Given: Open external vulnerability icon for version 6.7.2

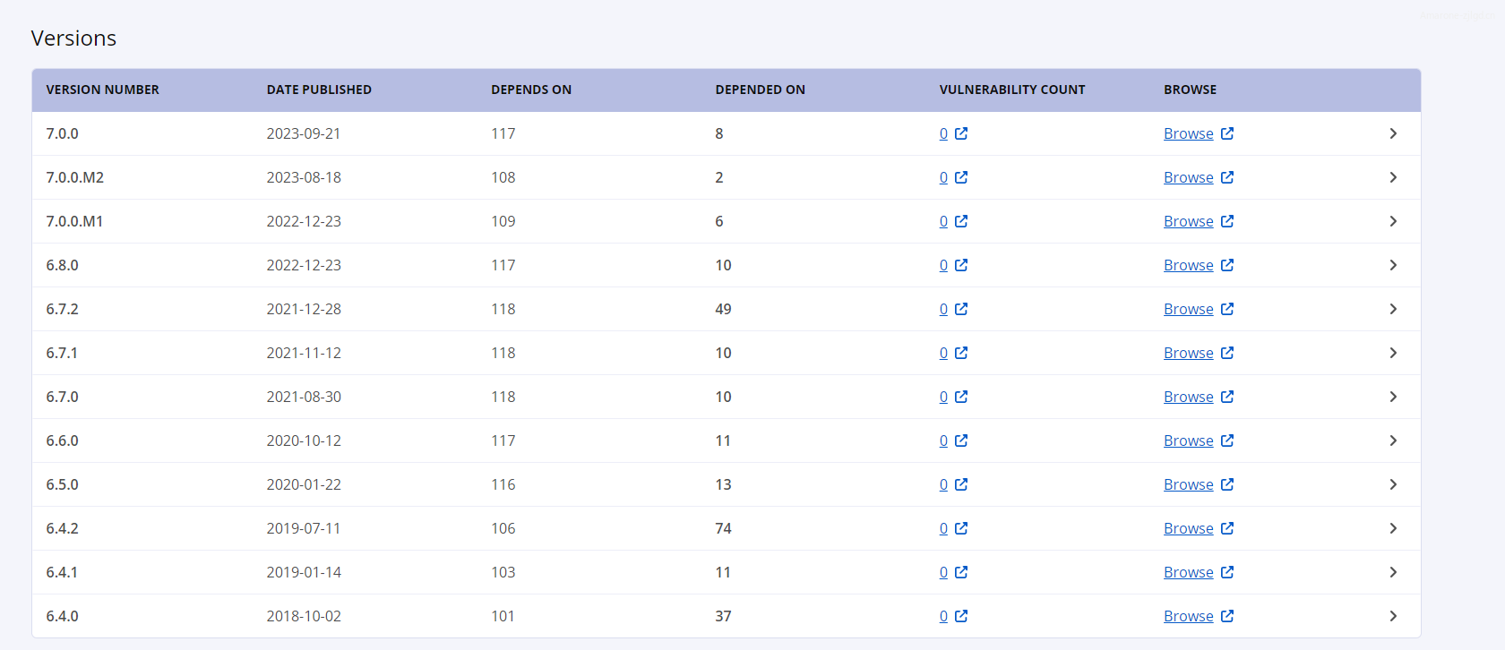Looking at the screenshot, I should pos(961,309).
